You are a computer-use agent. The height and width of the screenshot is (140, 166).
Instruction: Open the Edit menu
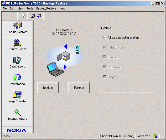click(x=12, y=8)
